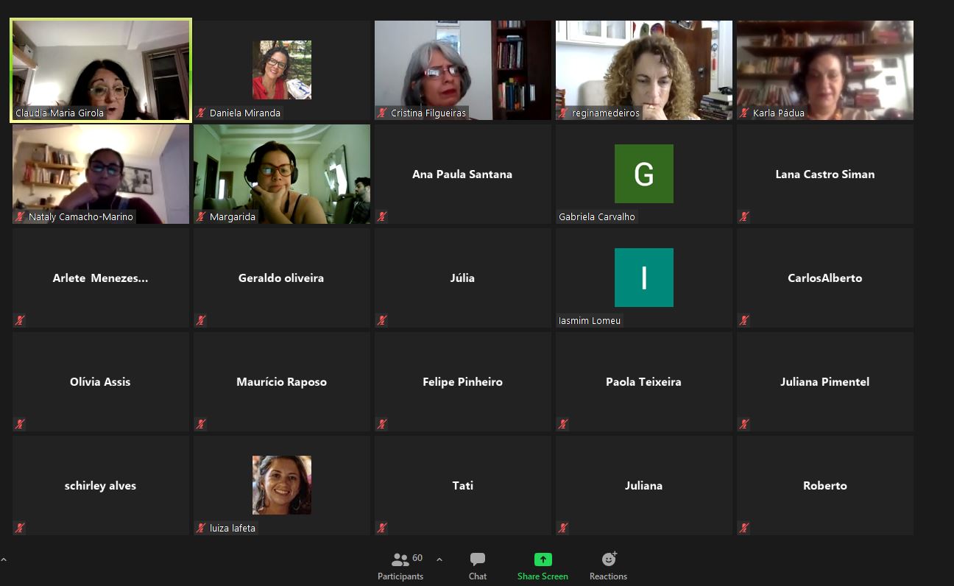This screenshot has width=954, height=586.
Task: Click muted mic icon in Felipe Pinheiro tile
Action: 382,424
